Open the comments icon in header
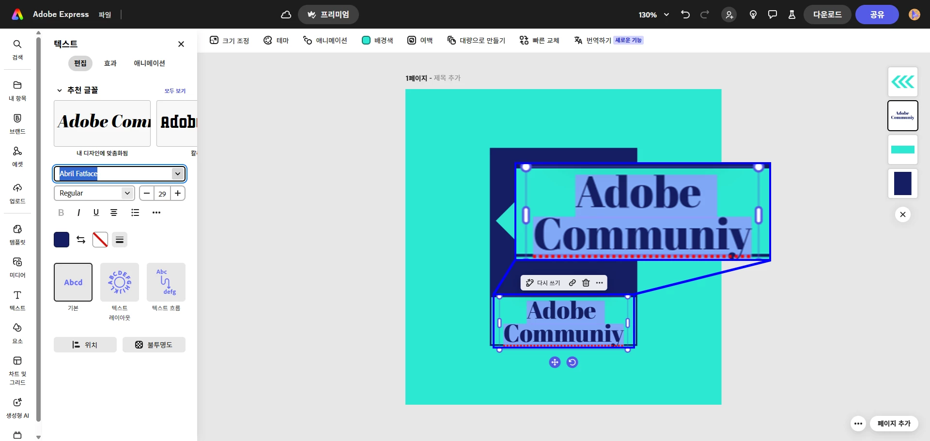Viewport: 930px width, 441px height. [x=773, y=15]
